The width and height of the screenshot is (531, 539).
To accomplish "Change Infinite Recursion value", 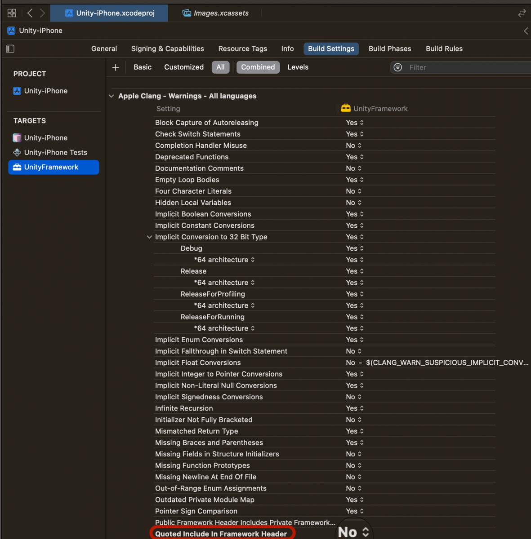I will pyautogui.click(x=355, y=408).
